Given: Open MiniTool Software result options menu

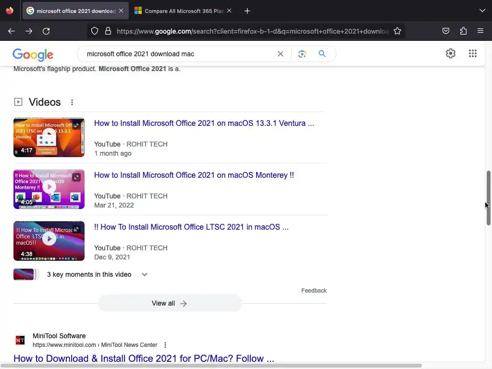Looking at the screenshot, I should pos(165,345).
